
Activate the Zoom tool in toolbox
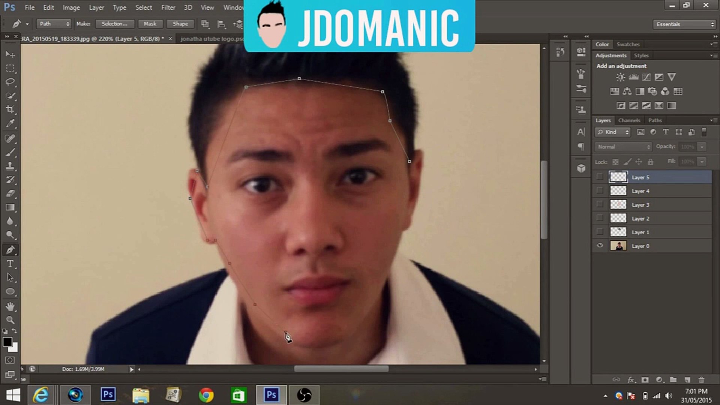10,320
